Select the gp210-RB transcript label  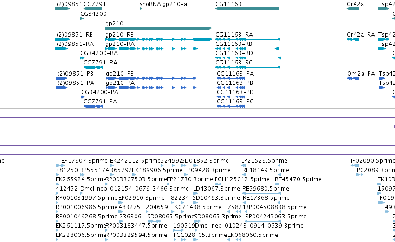point(119,35)
